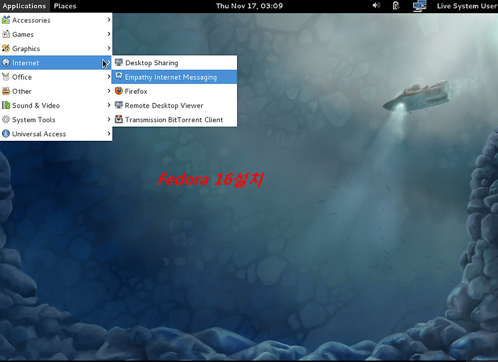This screenshot has height=362, width=498.
Task: Select the Graphics menu entry
Action: pos(56,48)
